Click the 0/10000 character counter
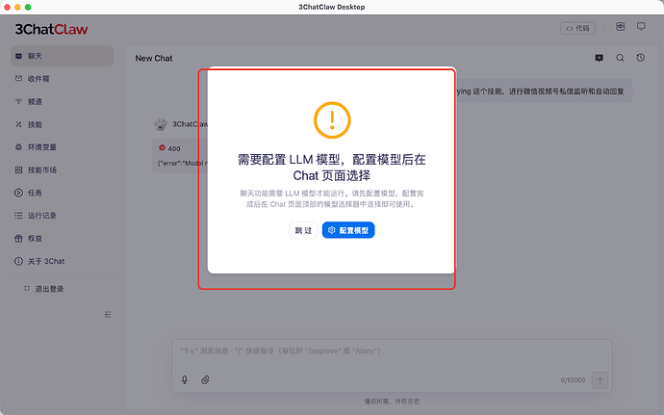This screenshot has height=415, width=664. tap(573, 380)
